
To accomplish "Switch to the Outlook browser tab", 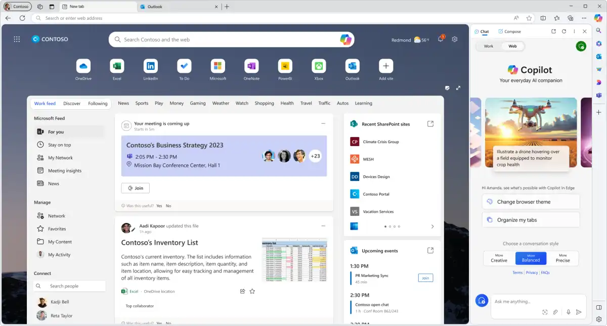I will tap(180, 7).
